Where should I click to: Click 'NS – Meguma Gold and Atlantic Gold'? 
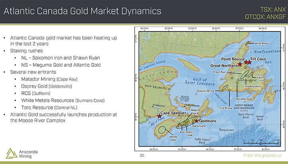(x=61, y=65)
